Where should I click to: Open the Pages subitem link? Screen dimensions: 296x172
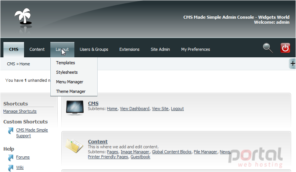coord(113,152)
